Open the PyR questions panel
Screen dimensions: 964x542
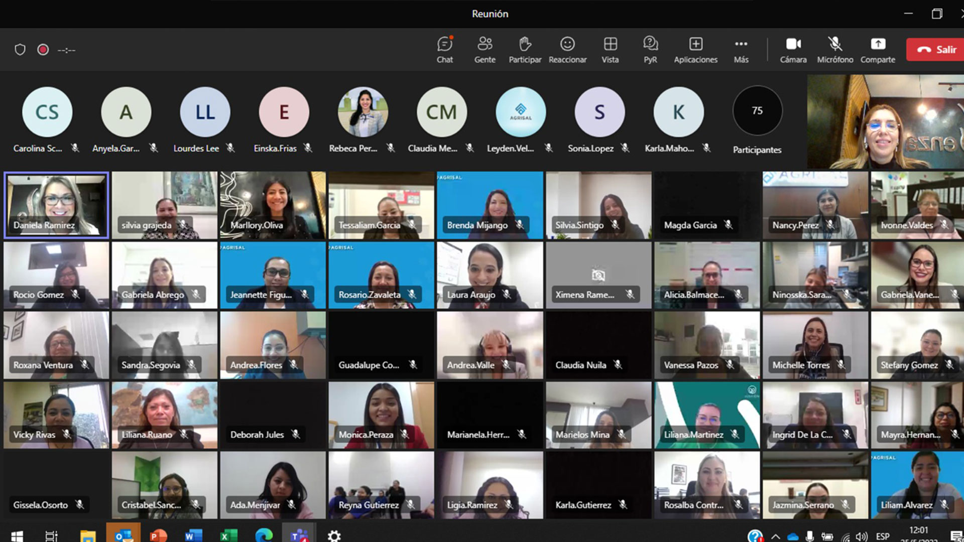click(x=650, y=50)
